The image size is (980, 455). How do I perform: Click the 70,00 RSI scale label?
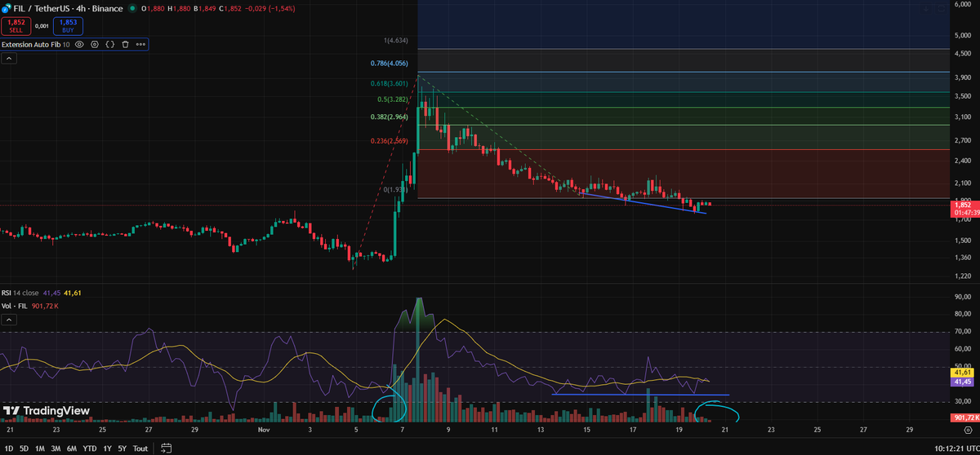click(x=963, y=332)
